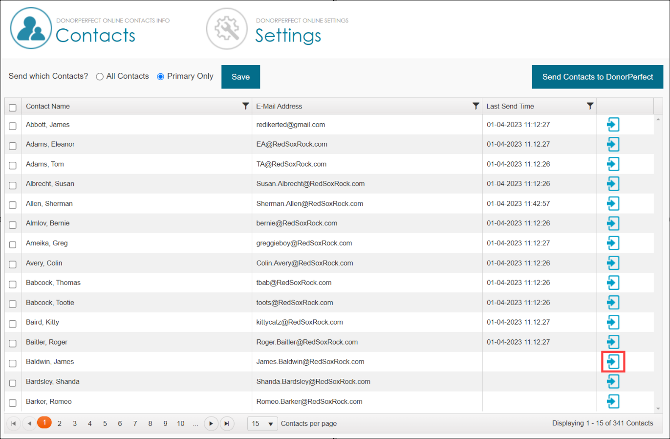Viewport: 670px width, 439px height.
Task: Click Send Contacts to DonorPerfect button
Action: 598,77
